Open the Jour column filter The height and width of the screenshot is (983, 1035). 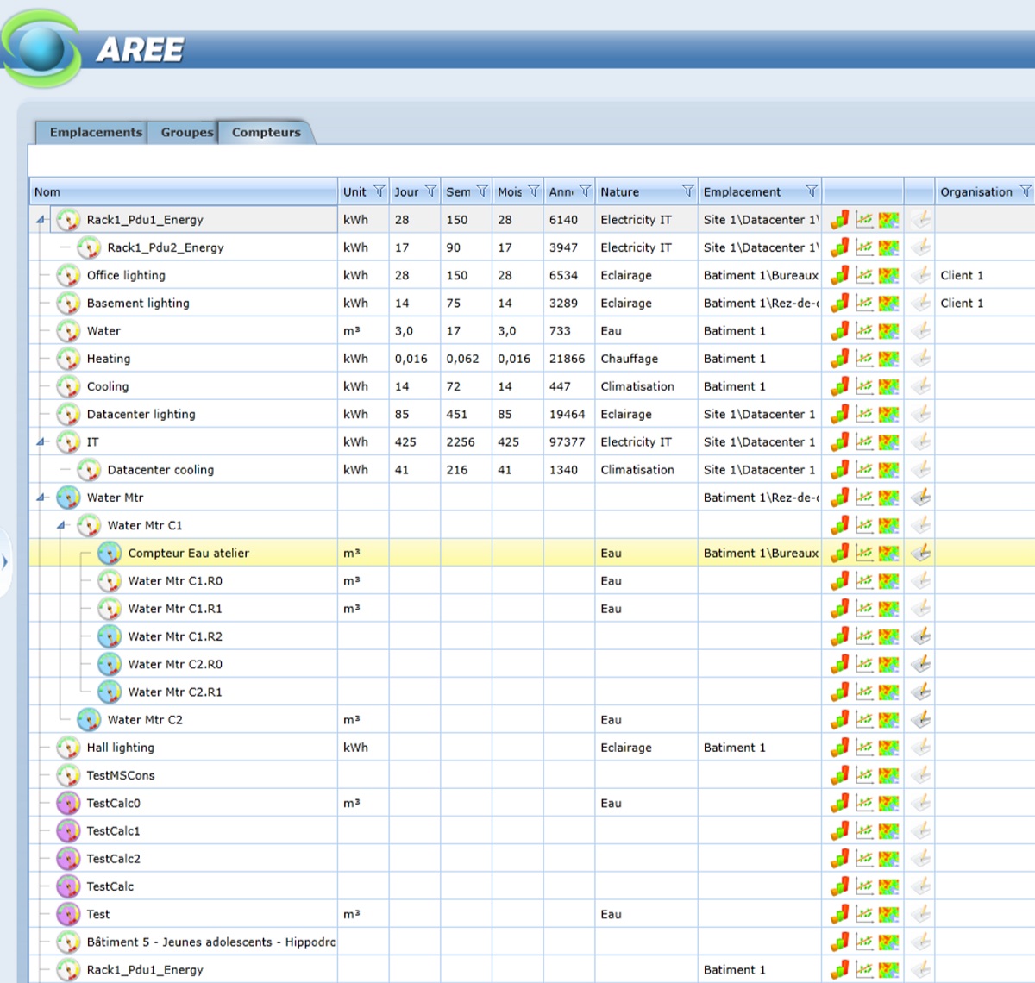(x=430, y=191)
